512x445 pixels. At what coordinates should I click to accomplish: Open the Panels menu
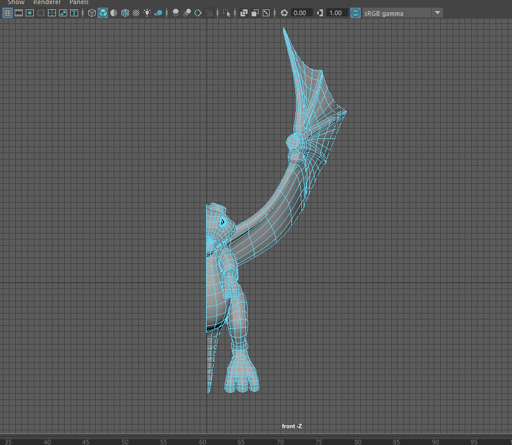click(x=79, y=2)
